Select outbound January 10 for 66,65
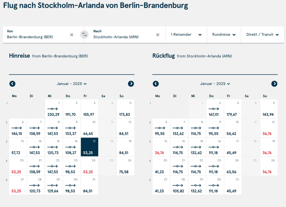Image resolution: width=286 pixels, height=207 pixels. coord(89,128)
